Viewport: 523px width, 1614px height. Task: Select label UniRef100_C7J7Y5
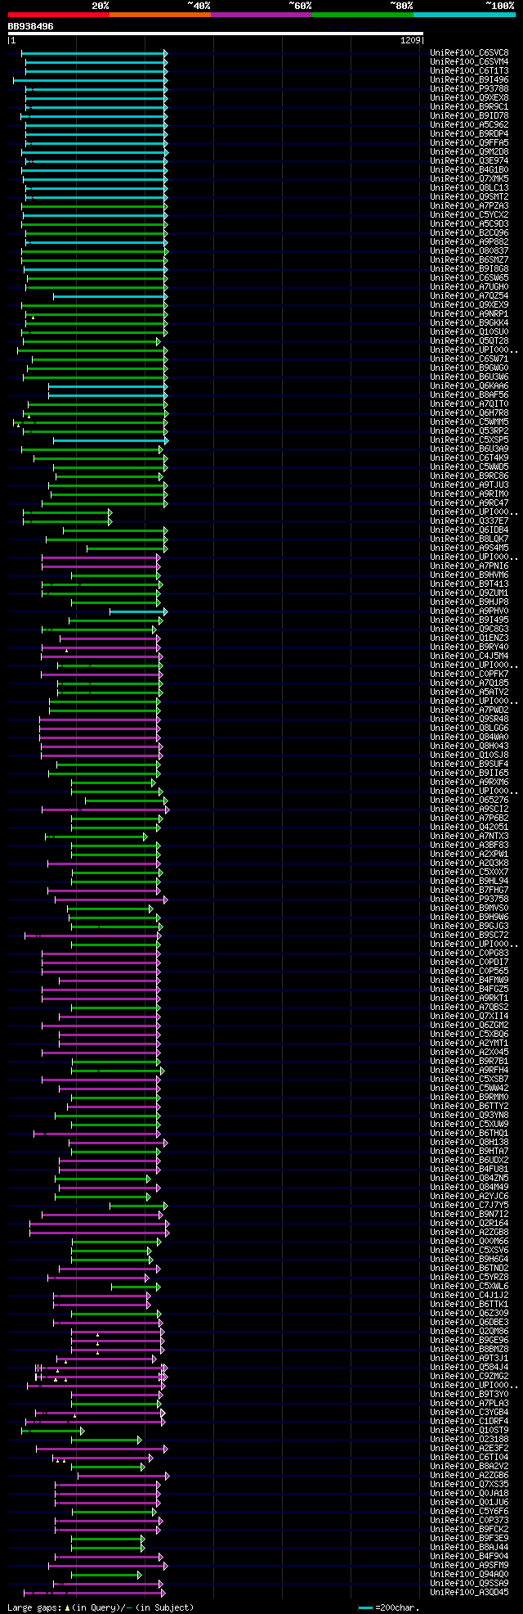(469, 1205)
